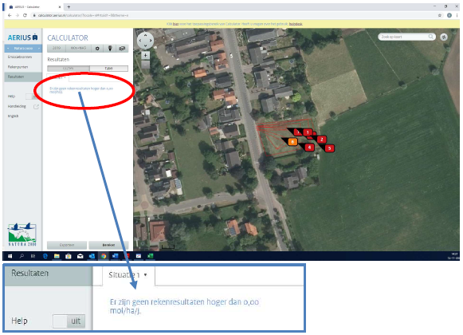463x335 pixels.
Task: Reload the browser page
Action: (x=25, y=15)
